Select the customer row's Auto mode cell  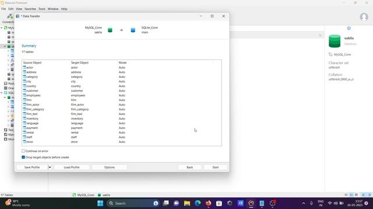tap(122, 91)
